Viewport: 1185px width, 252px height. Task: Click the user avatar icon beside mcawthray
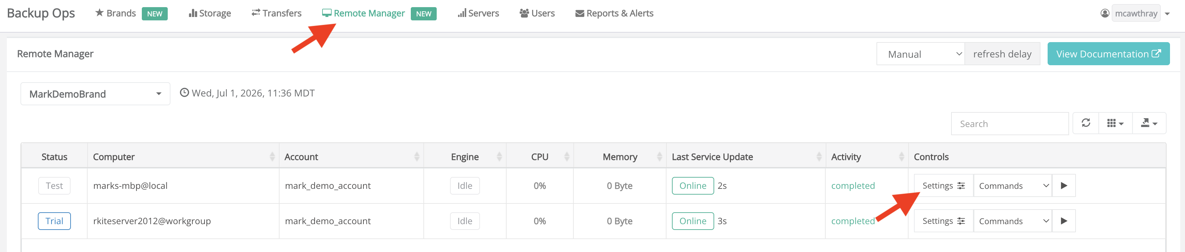1105,13
